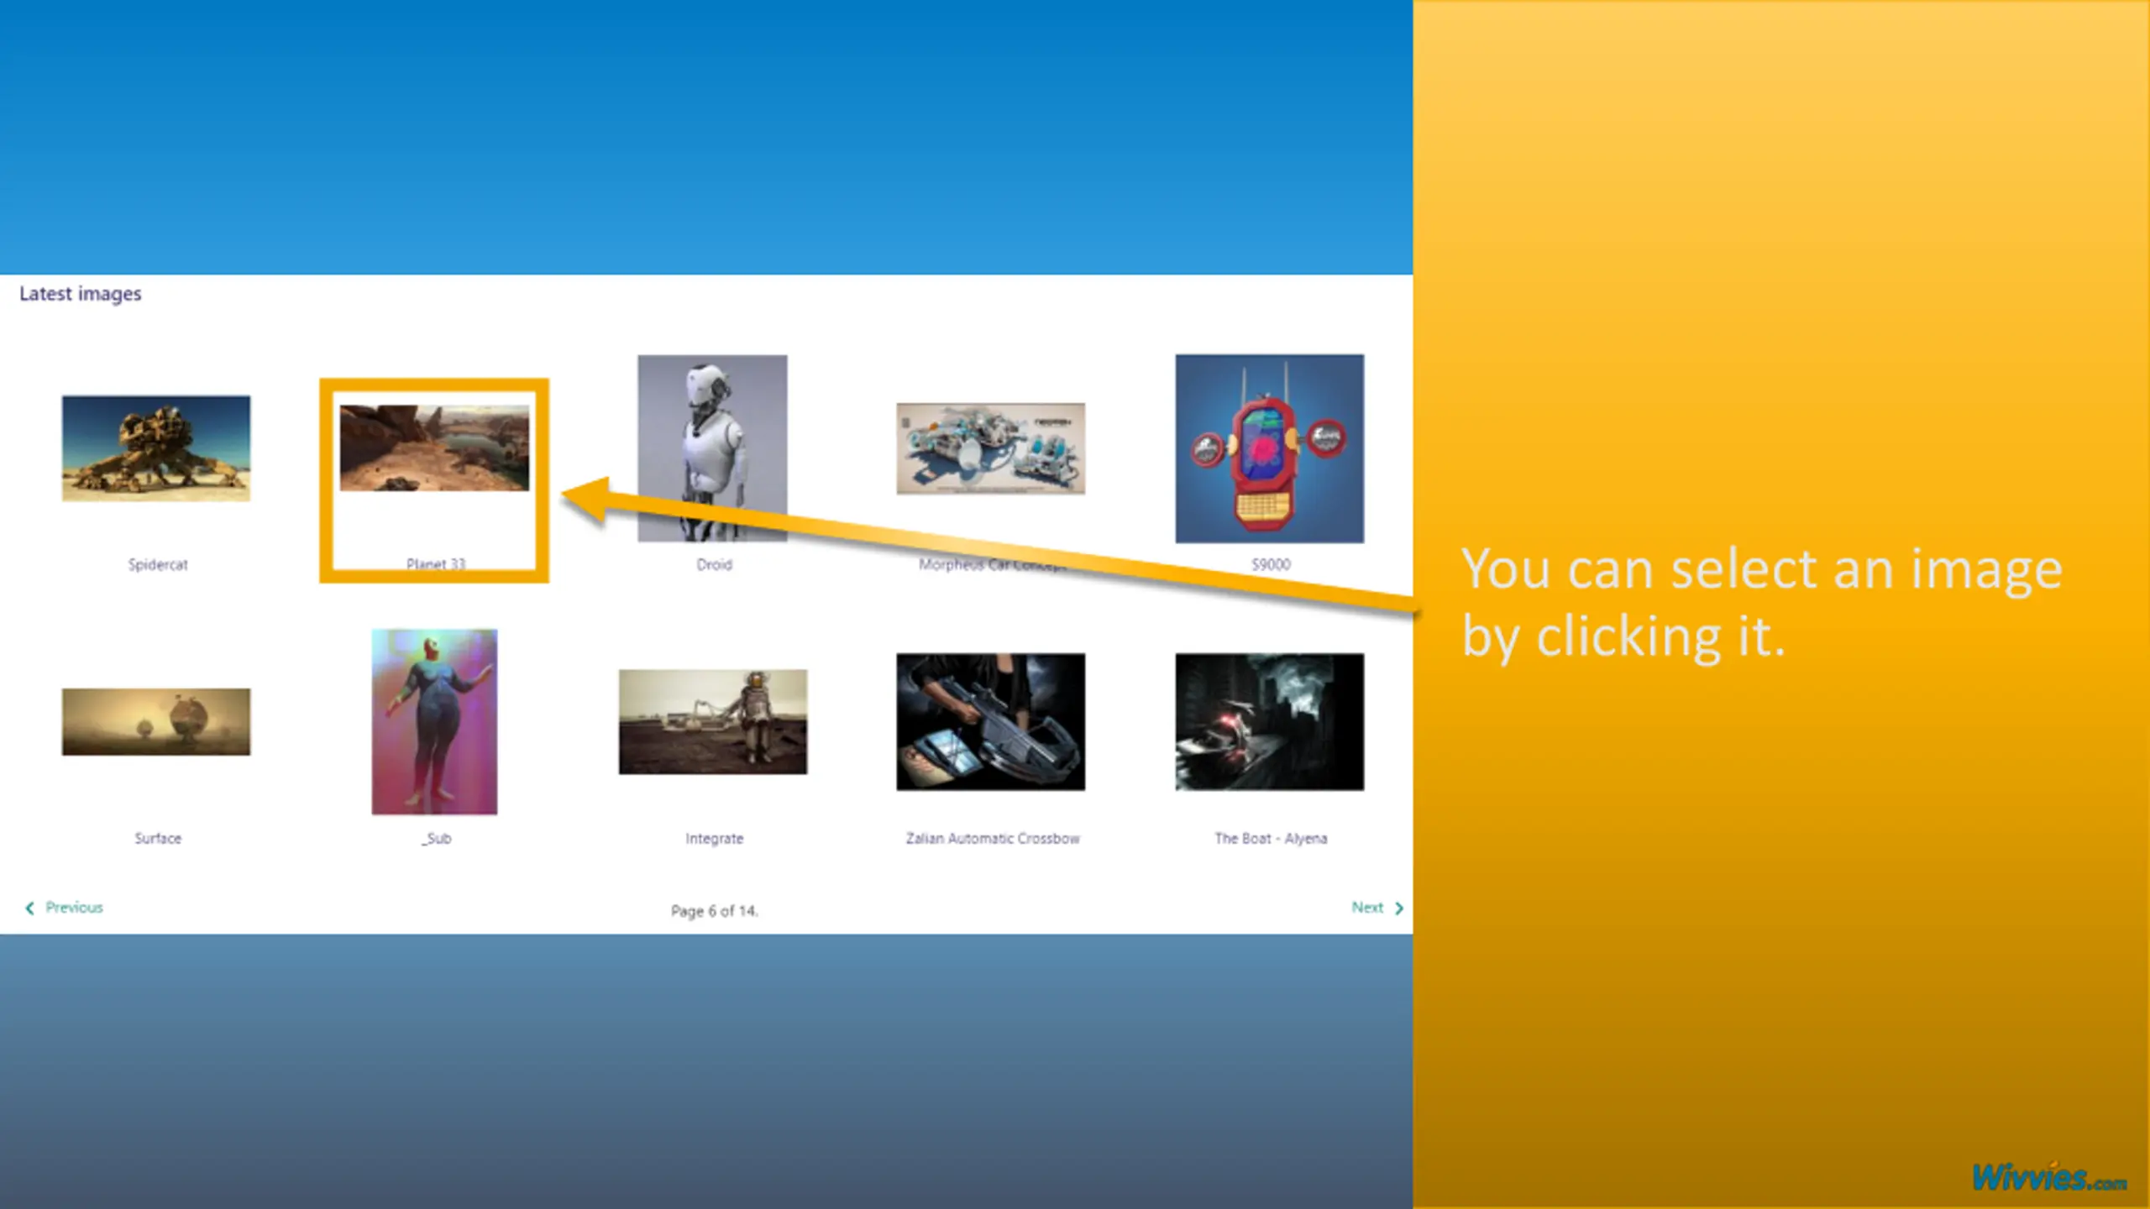
Task: Open the Zalian Automatic Crossbow image
Action: pyautogui.click(x=990, y=722)
